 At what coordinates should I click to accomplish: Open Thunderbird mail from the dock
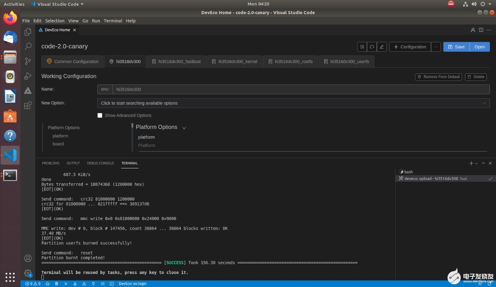(10, 38)
